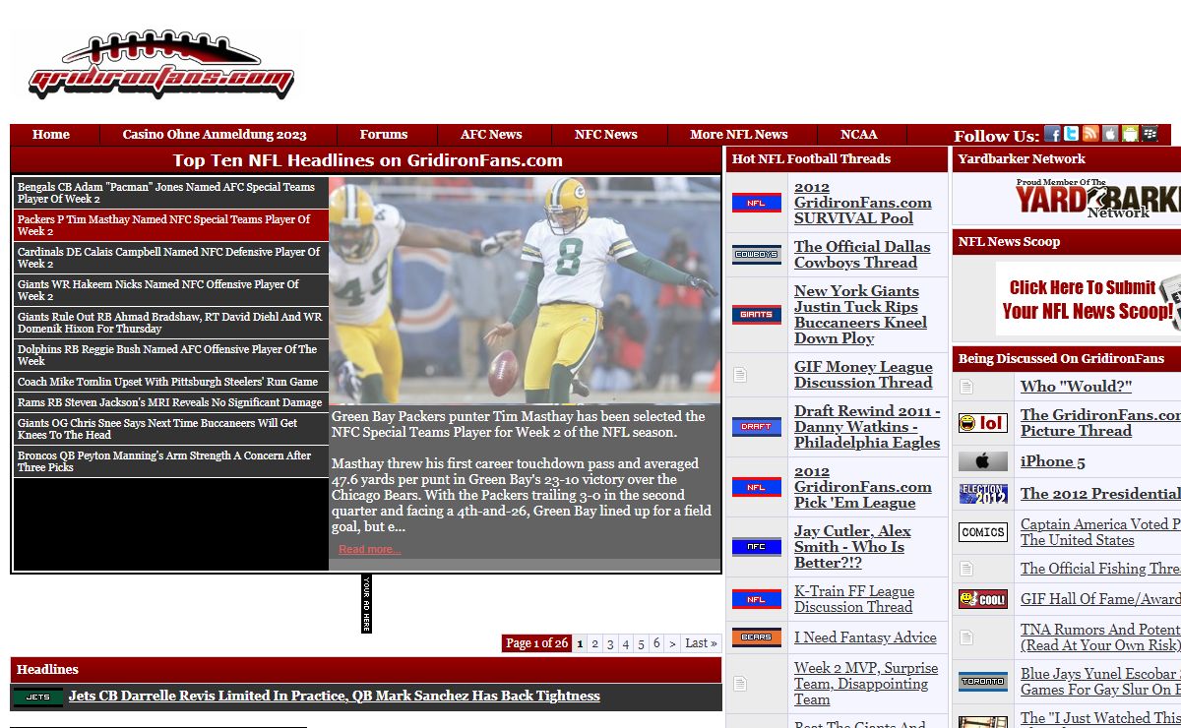Click Cool icon beside GIF Hall Of Fame
Image resolution: width=1181 pixels, height=728 pixels.
(983, 599)
